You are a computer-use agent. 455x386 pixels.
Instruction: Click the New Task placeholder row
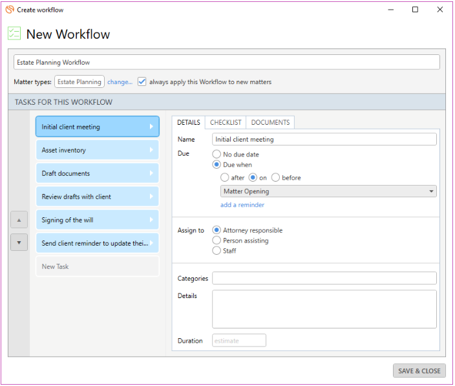coord(98,266)
